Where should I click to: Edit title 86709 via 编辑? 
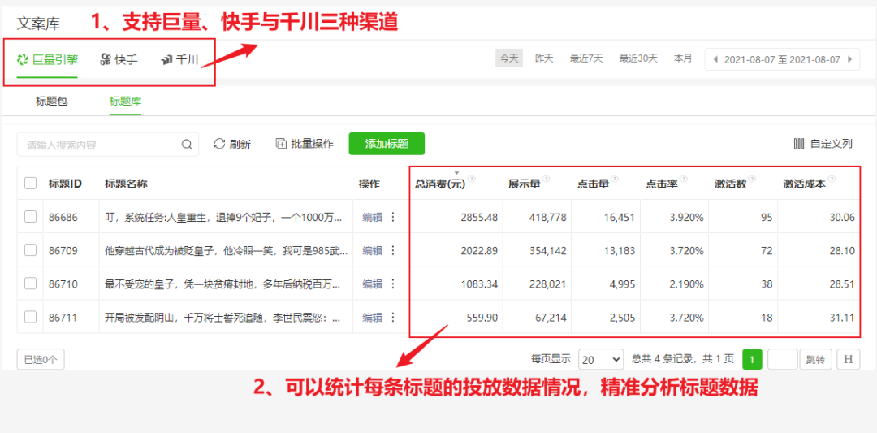pos(372,251)
